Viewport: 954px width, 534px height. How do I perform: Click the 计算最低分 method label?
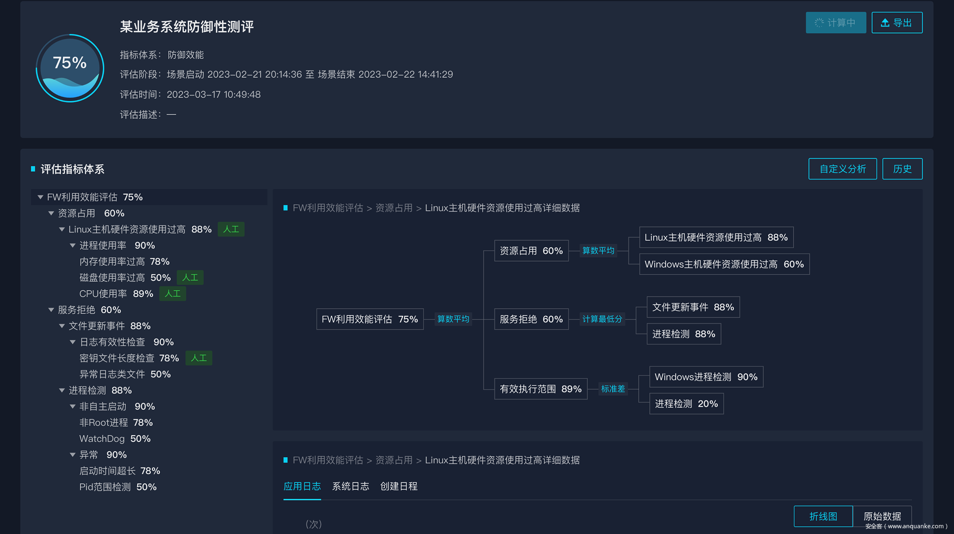[x=602, y=319]
